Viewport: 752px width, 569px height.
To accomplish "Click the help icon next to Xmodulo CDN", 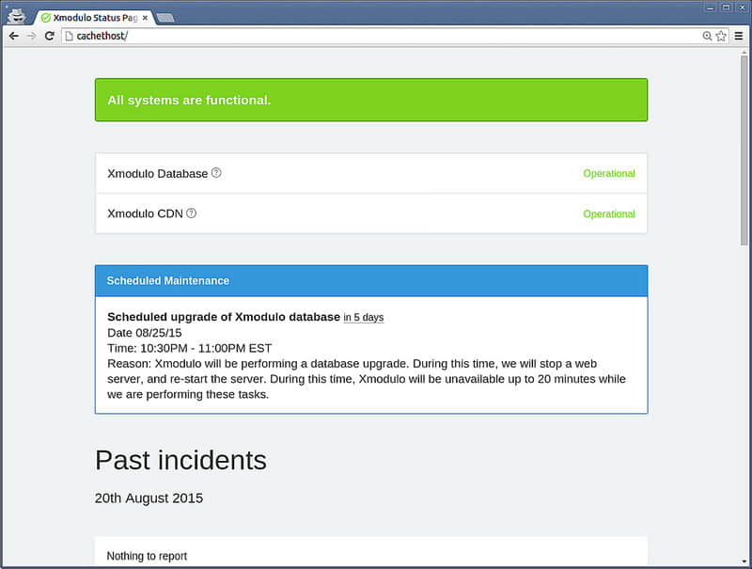I will 192,213.
